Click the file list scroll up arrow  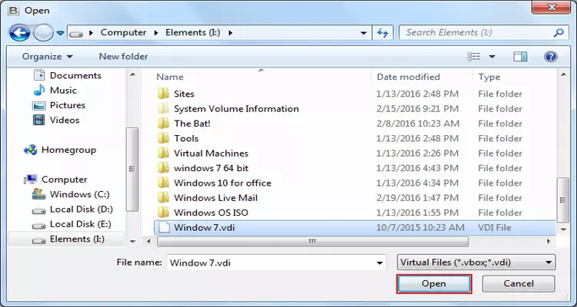(x=563, y=74)
